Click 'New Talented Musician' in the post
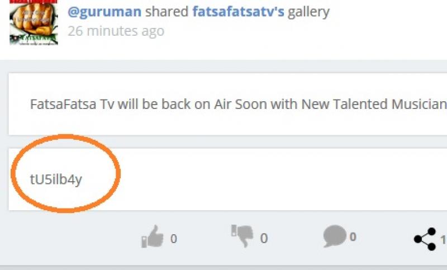Screen dimensions: 447x270 coord(374,104)
